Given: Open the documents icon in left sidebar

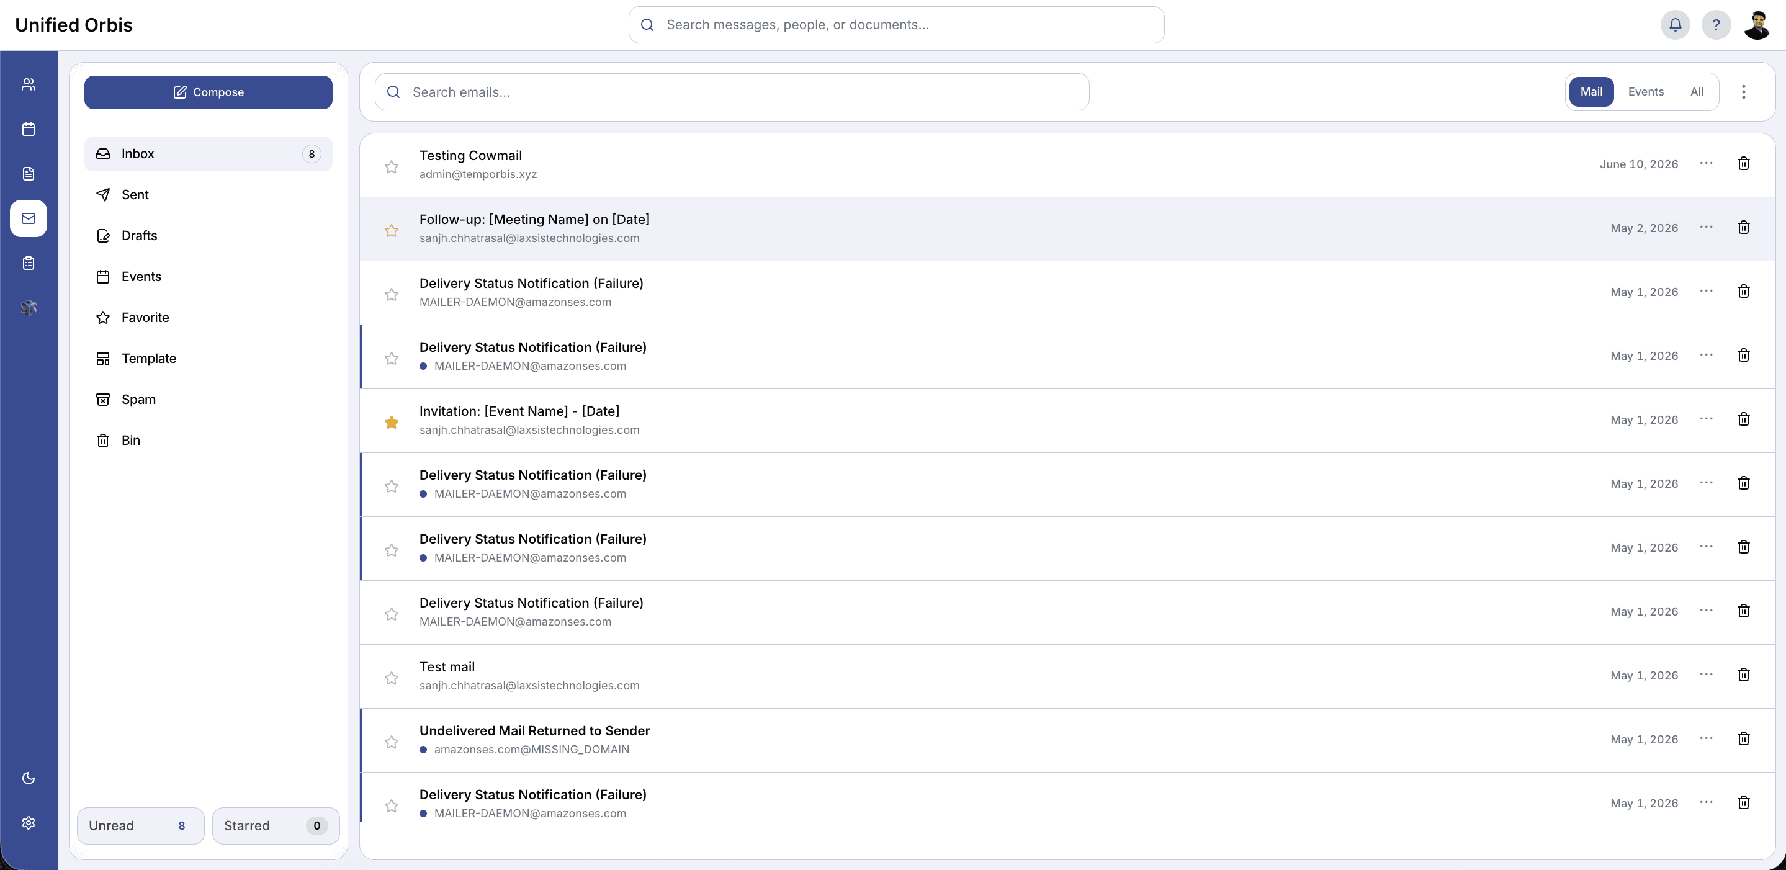Looking at the screenshot, I should (29, 174).
